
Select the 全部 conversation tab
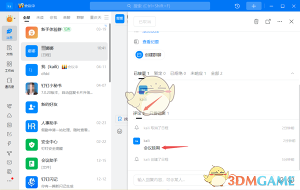tap(26, 17)
